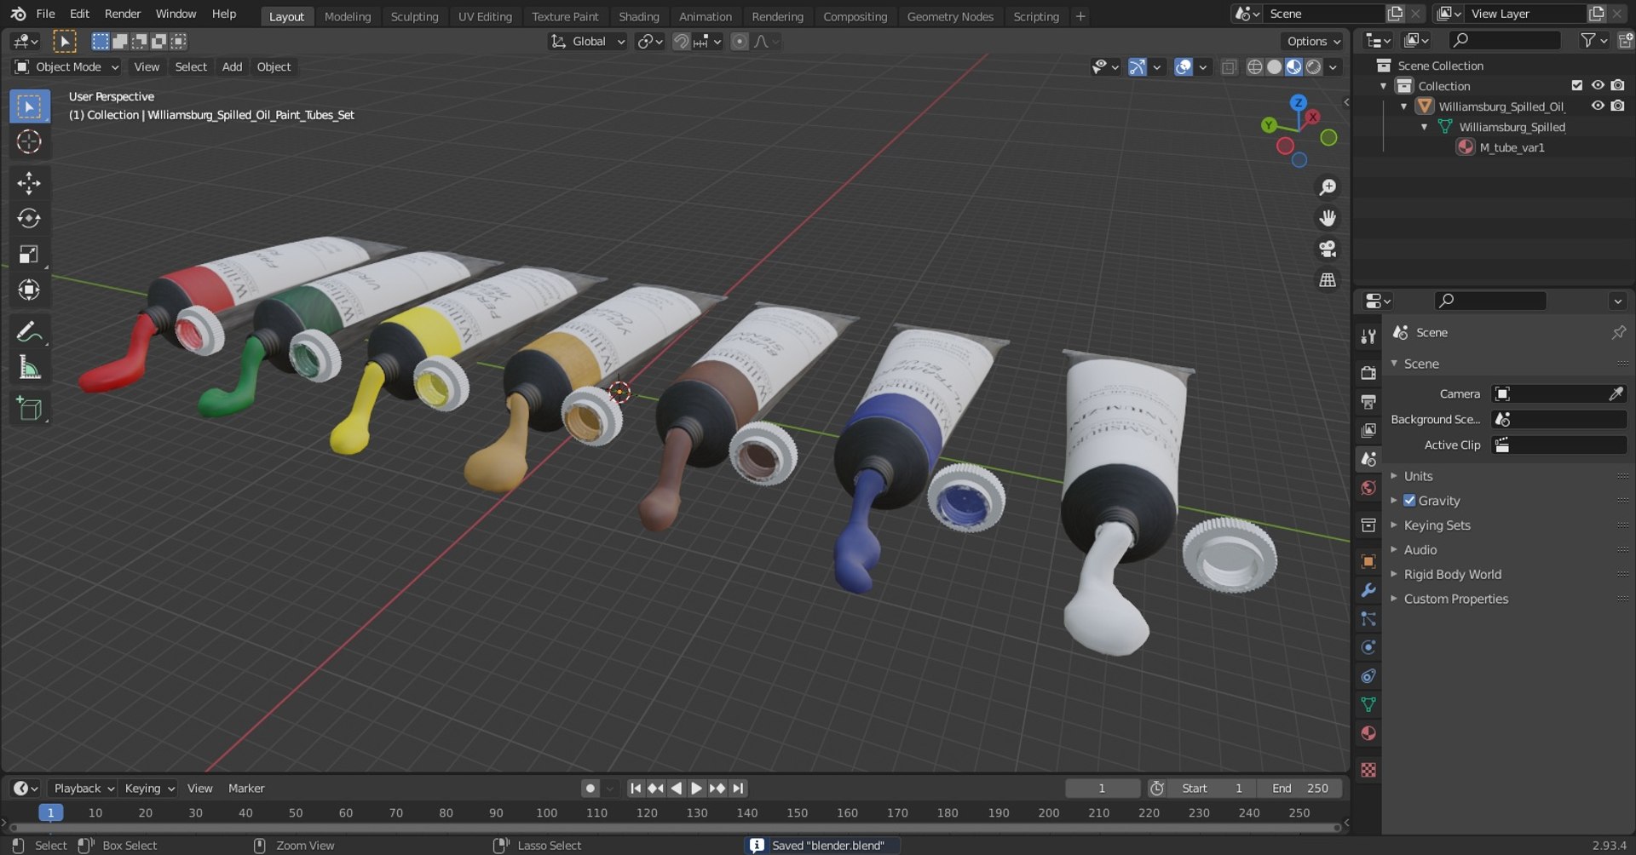Image resolution: width=1636 pixels, height=855 pixels.
Task: Toggle the camera view icon
Action: coord(1328,249)
